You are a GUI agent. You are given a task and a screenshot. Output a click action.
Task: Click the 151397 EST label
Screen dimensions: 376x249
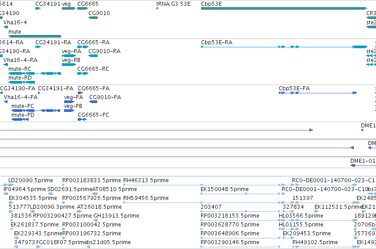303,198
